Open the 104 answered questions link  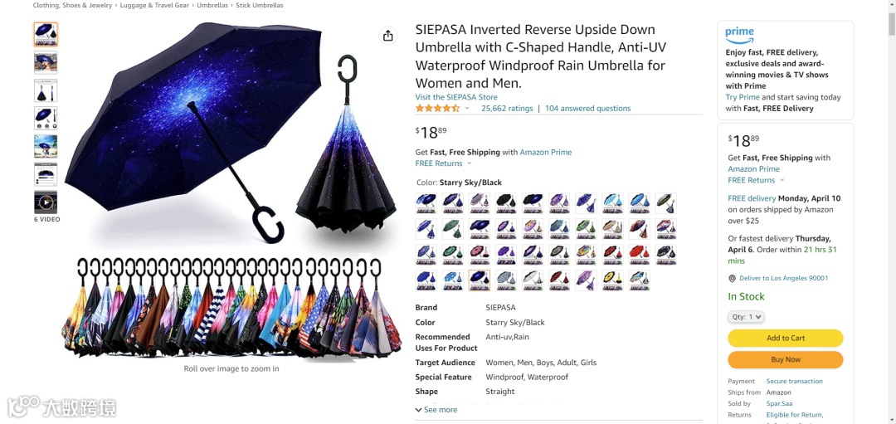[x=587, y=109]
